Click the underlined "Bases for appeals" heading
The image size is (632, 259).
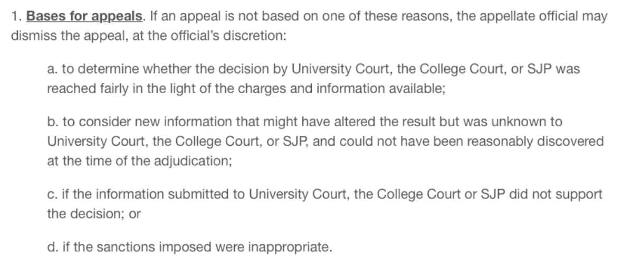click(x=84, y=16)
